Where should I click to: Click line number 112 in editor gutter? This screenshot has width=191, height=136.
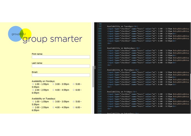click(100, 58)
